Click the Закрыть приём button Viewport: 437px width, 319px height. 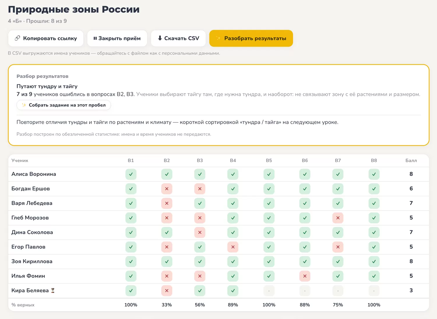[x=117, y=38]
